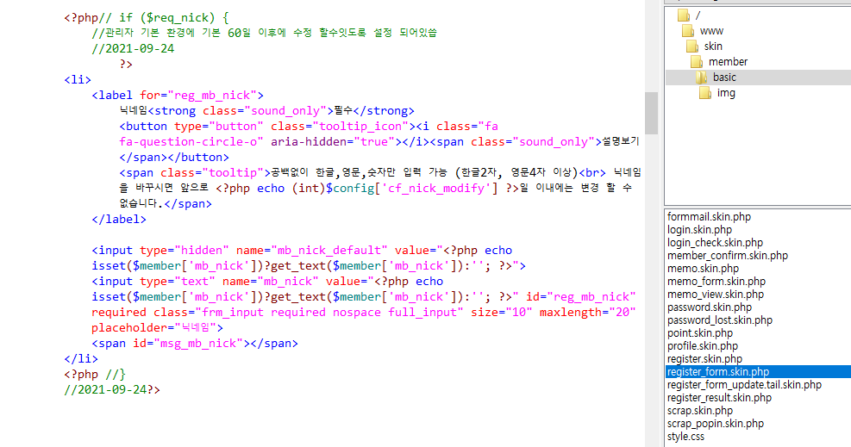Image resolution: width=851 pixels, height=447 pixels.
Task: Open password_lost.skin.php file
Action: click(x=719, y=320)
